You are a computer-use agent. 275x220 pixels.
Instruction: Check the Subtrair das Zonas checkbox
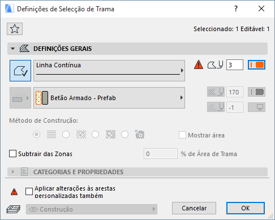(x=12, y=154)
